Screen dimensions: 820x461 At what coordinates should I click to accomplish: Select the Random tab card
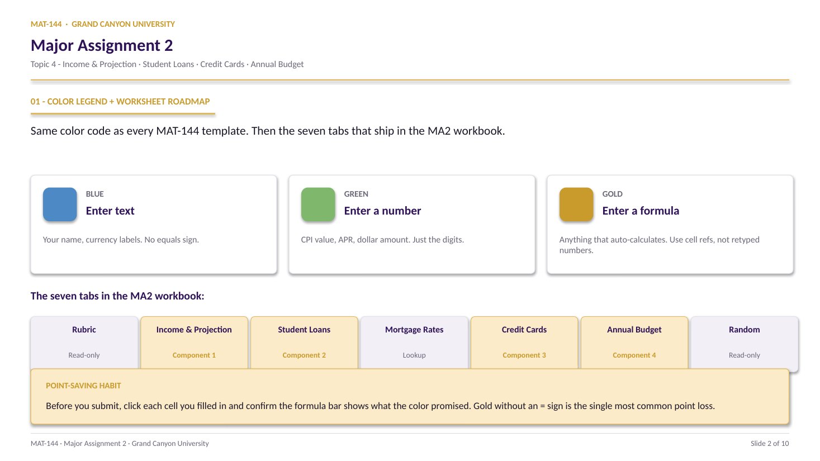point(745,344)
